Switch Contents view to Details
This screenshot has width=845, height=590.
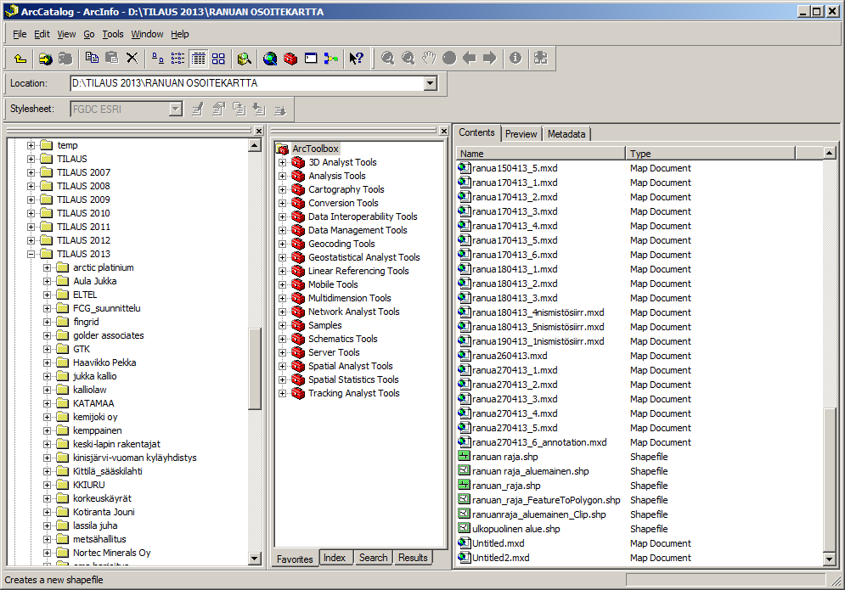[x=199, y=59]
